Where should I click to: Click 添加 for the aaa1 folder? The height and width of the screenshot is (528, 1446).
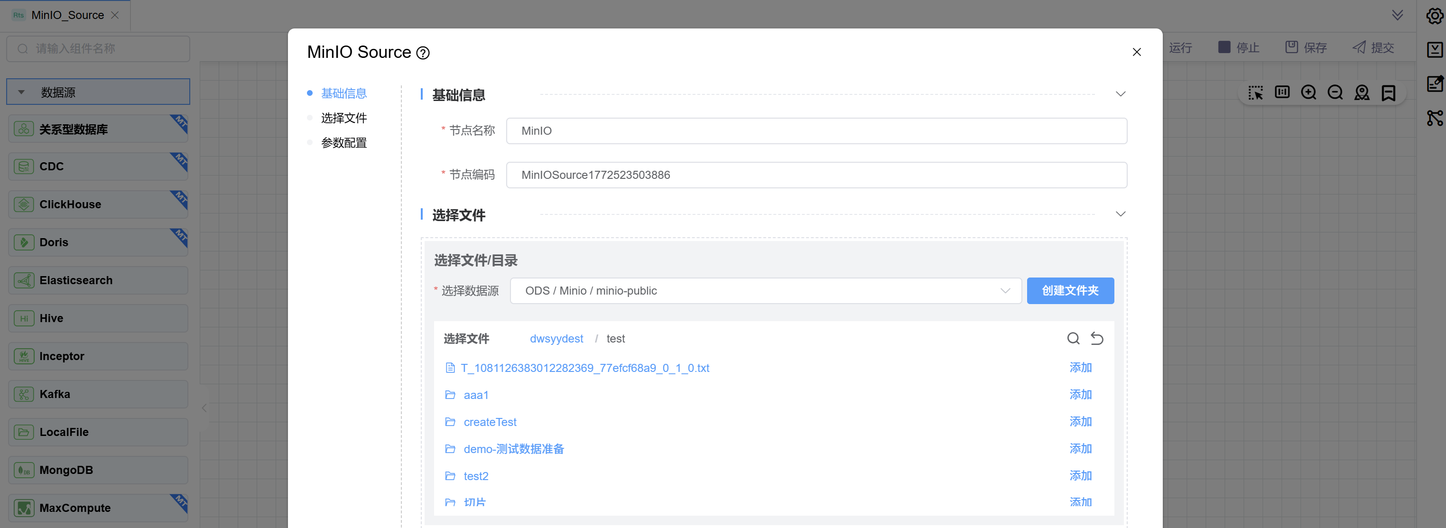1080,394
